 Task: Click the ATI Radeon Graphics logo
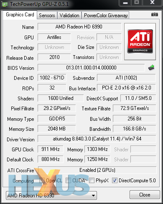click(x=140, y=41)
